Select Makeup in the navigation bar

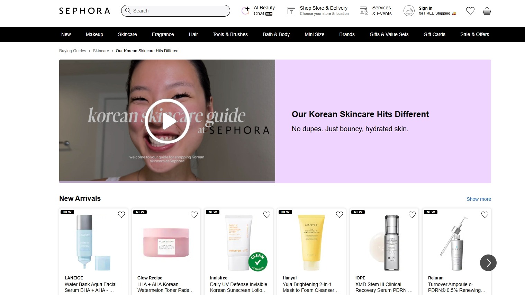coord(94,34)
